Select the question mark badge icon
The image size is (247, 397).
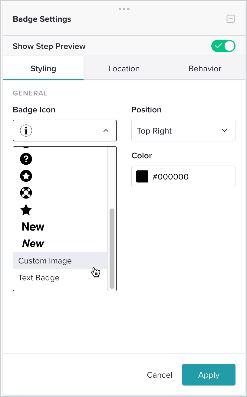click(x=26, y=159)
